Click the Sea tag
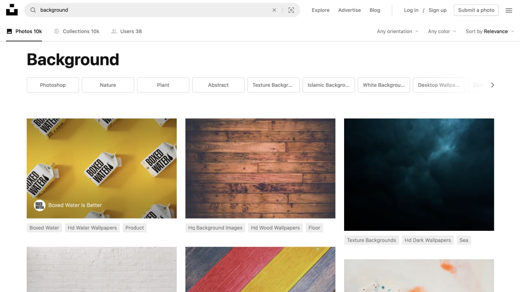 point(464,240)
